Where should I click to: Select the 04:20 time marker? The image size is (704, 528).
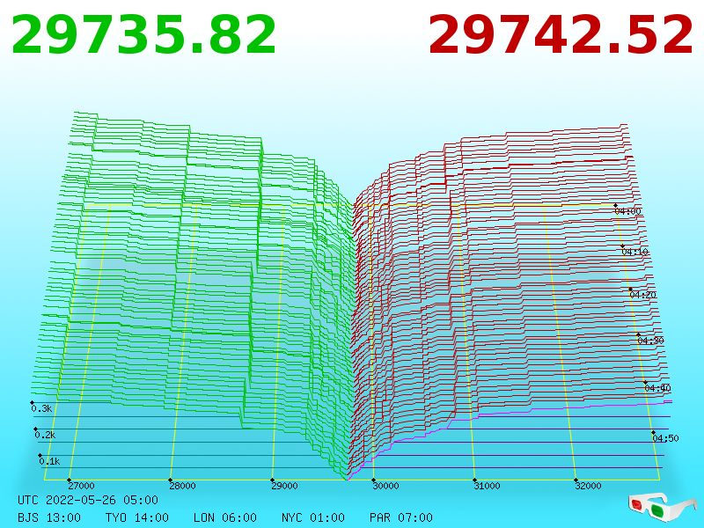click(643, 295)
